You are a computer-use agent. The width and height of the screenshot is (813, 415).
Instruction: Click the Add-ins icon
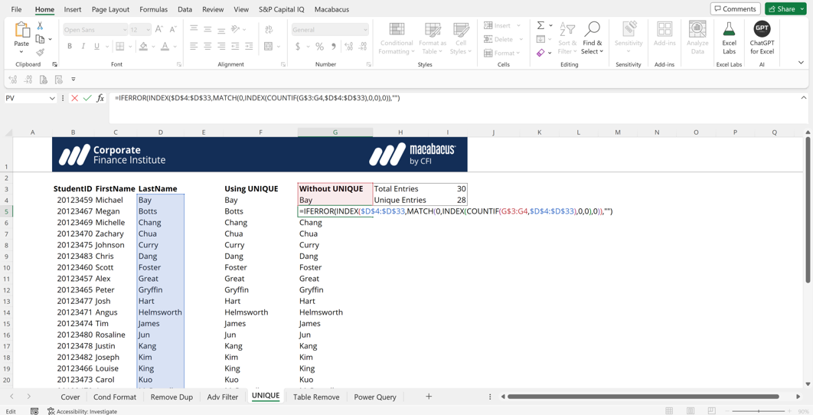(664, 31)
